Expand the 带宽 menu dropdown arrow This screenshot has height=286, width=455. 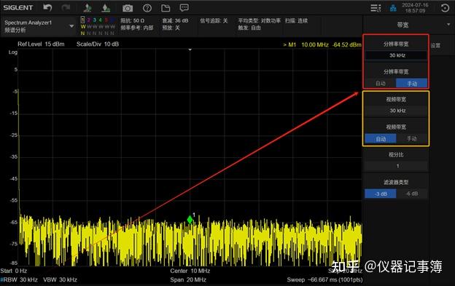point(448,25)
